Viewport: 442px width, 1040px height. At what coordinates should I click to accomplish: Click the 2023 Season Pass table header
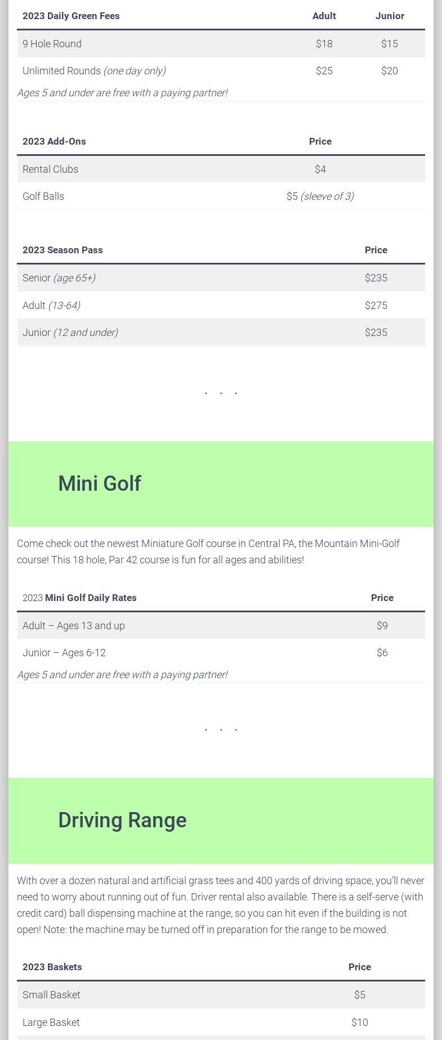click(x=62, y=250)
